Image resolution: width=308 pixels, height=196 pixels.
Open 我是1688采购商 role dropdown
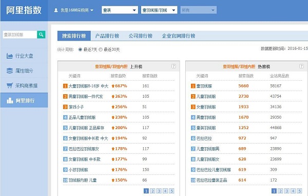(x=77, y=10)
